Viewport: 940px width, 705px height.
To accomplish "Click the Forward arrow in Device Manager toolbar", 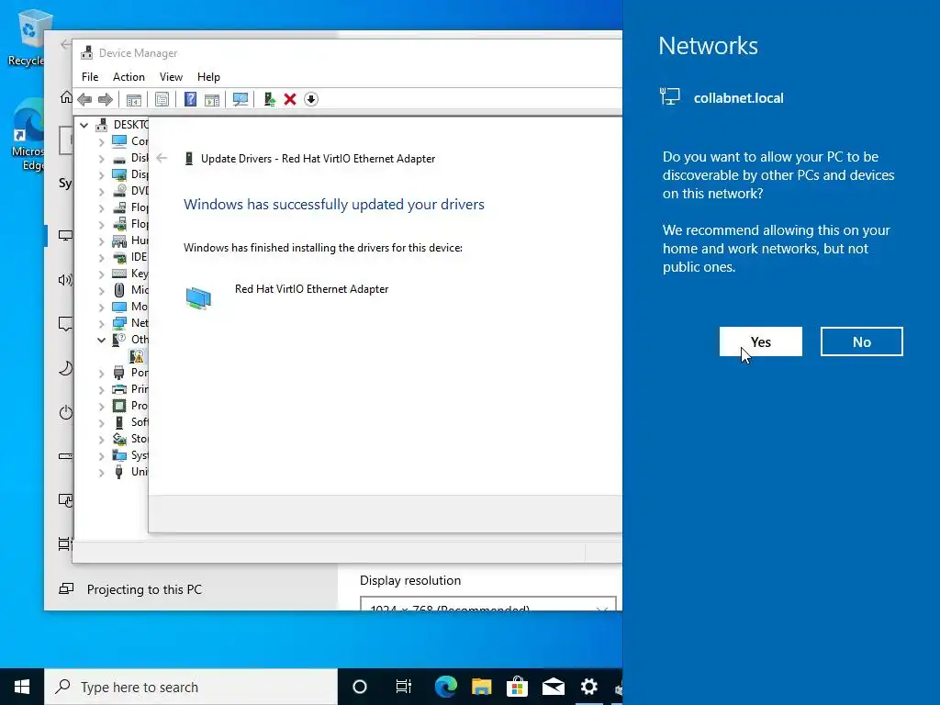I will (105, 99).
